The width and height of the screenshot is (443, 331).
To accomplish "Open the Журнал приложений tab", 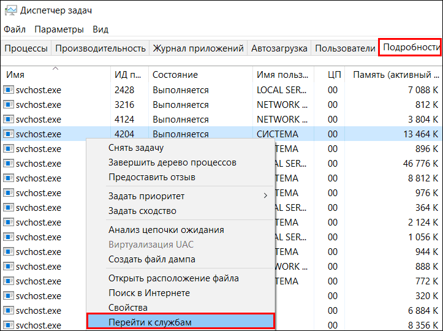I will 198,48.
